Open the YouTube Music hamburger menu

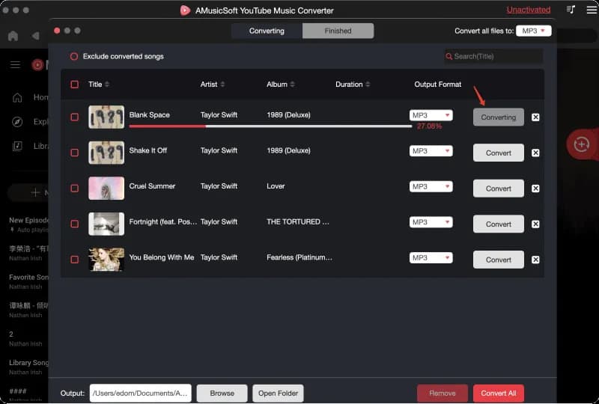click(15, 65)
